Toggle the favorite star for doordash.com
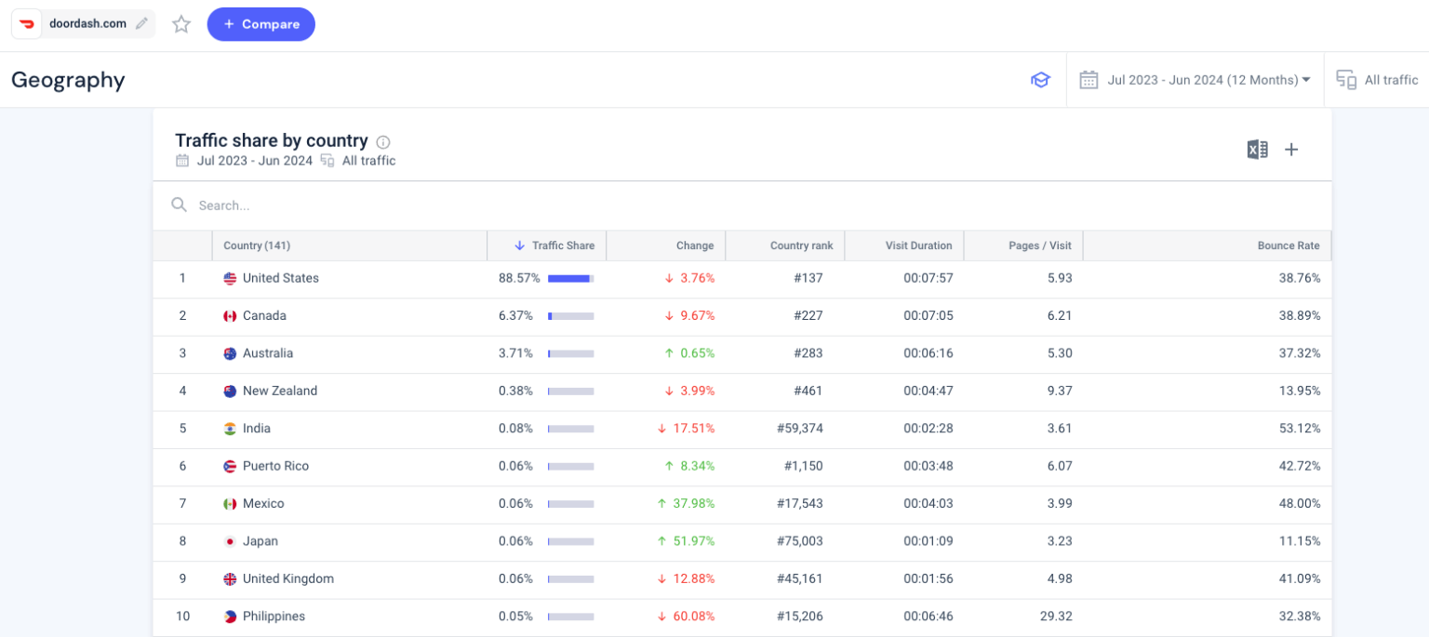The height and width of the screenshot is (637, 1429). coord(180,24)
